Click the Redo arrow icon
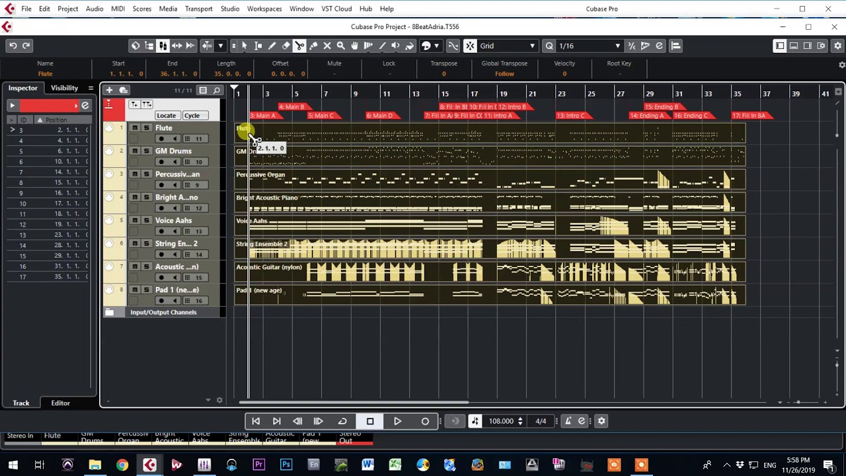 26,46
